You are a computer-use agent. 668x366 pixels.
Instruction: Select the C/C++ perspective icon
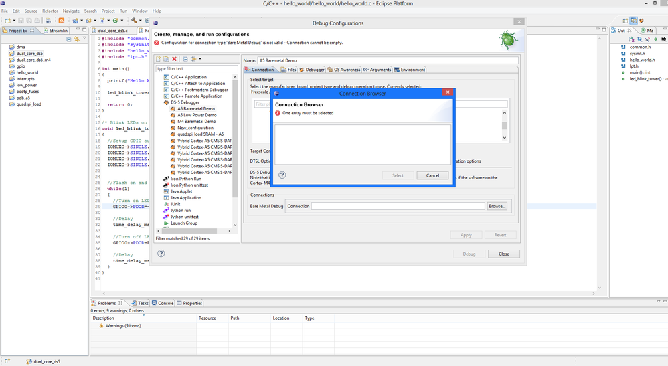[x=633, y=21]
